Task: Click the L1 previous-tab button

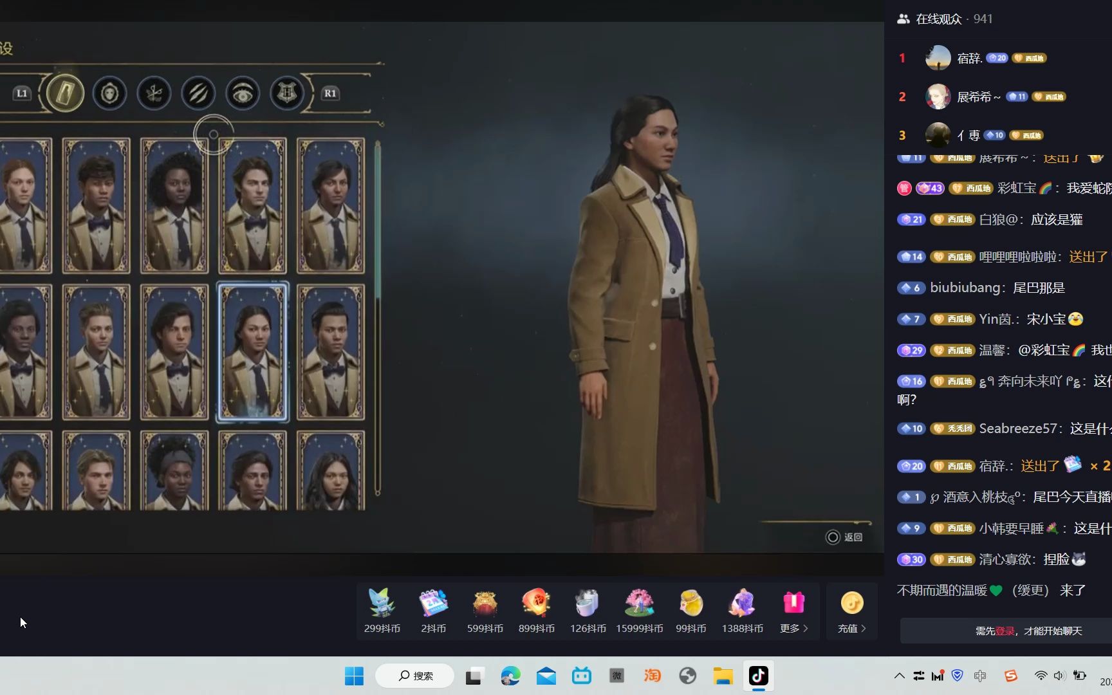Action: (22, 93)
